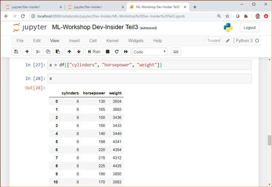Save the notebook with the floppy disk icon

point(16,51)
